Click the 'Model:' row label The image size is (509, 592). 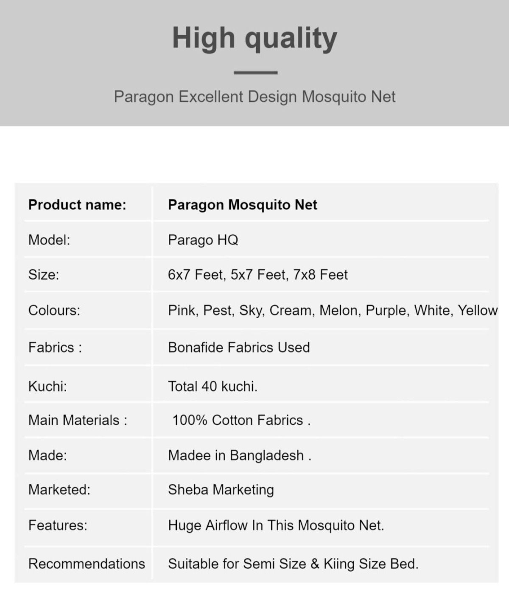[49, 240]
